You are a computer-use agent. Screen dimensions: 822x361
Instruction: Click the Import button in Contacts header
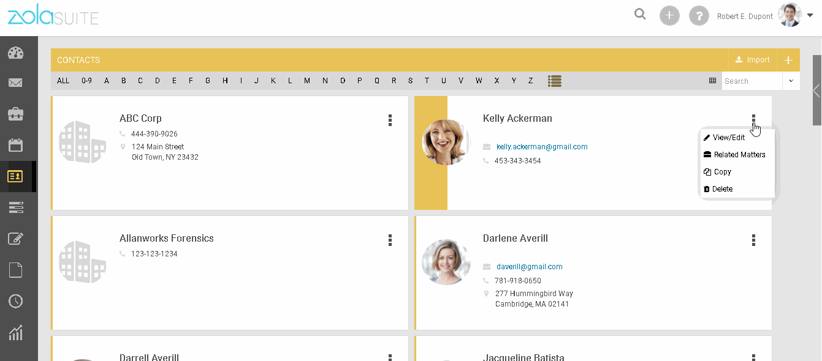pyautogui.click(x=752, y=60)
